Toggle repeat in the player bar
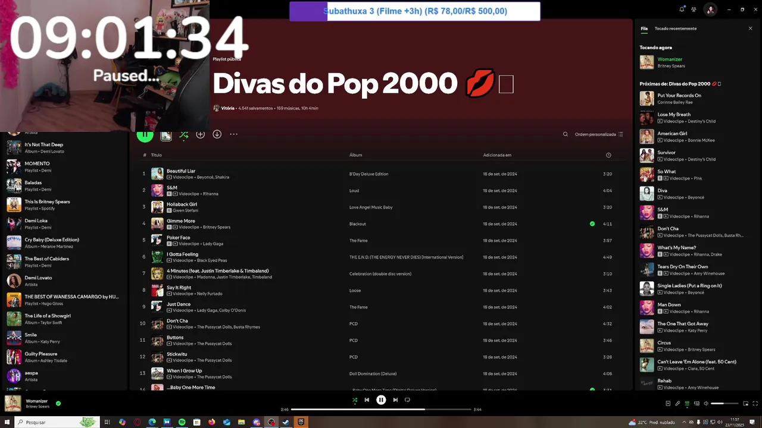 [x=407, y=400]
